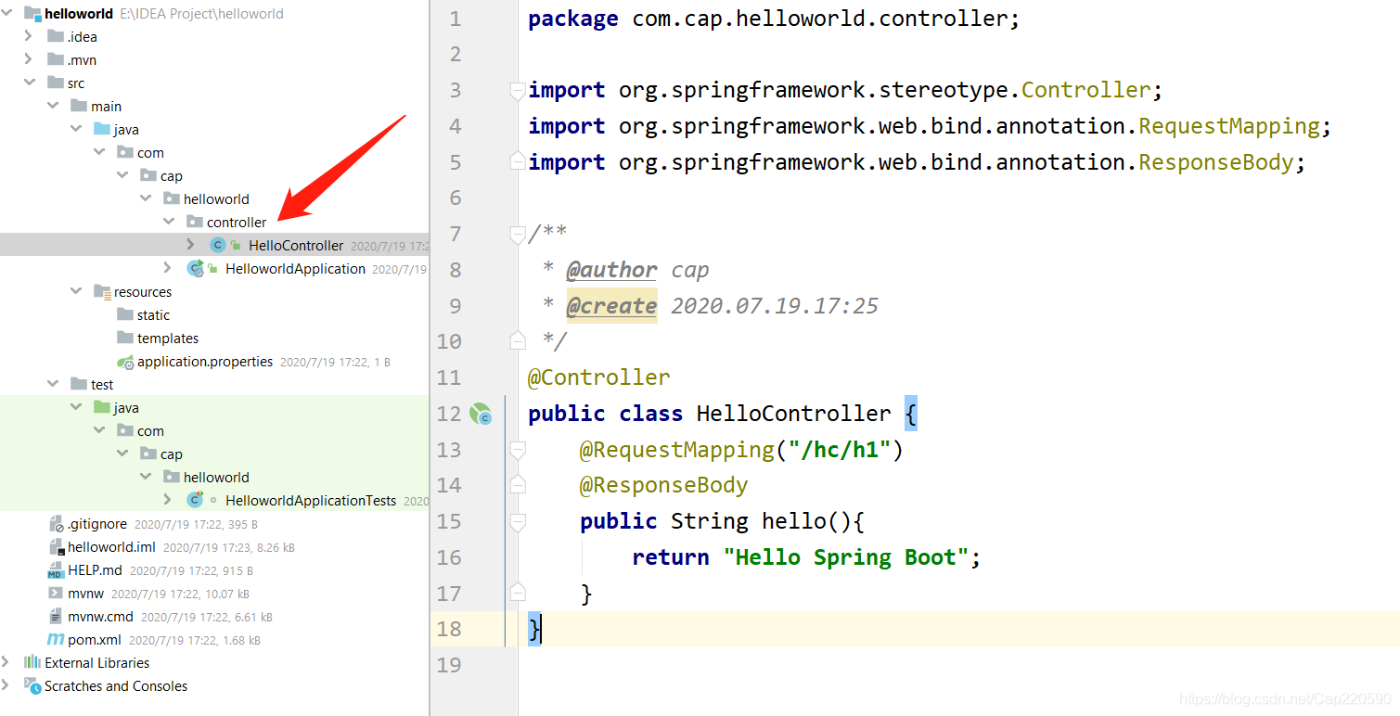Click the package declaration on line 1

774,19
